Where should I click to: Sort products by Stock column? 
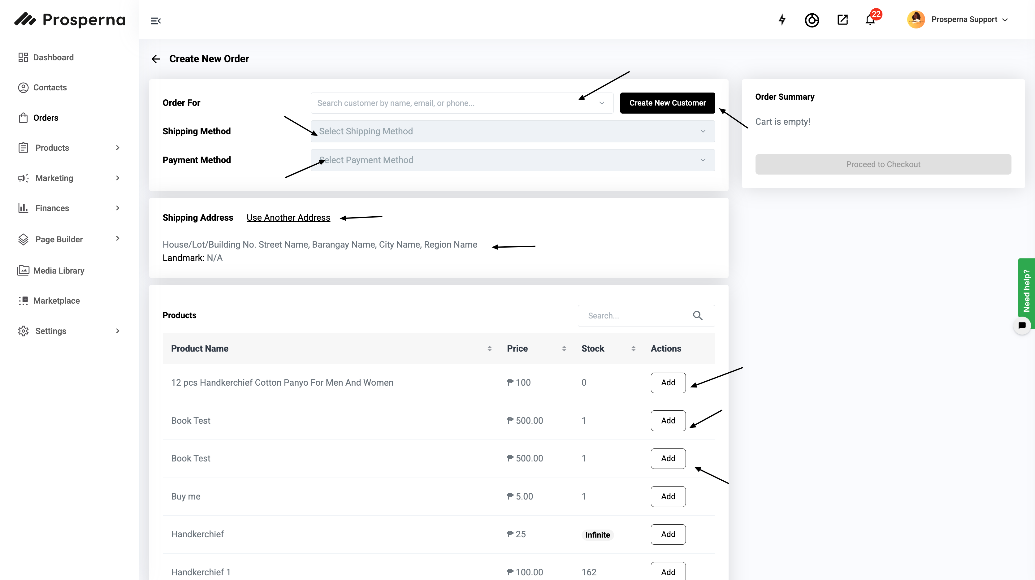[x=633, y=348]
